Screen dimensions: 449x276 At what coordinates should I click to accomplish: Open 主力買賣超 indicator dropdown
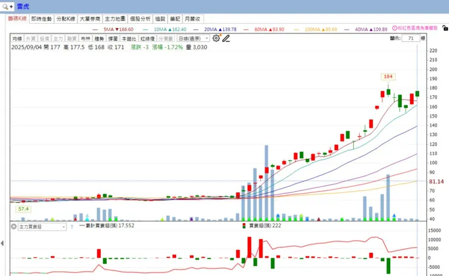tap(42, 227)
